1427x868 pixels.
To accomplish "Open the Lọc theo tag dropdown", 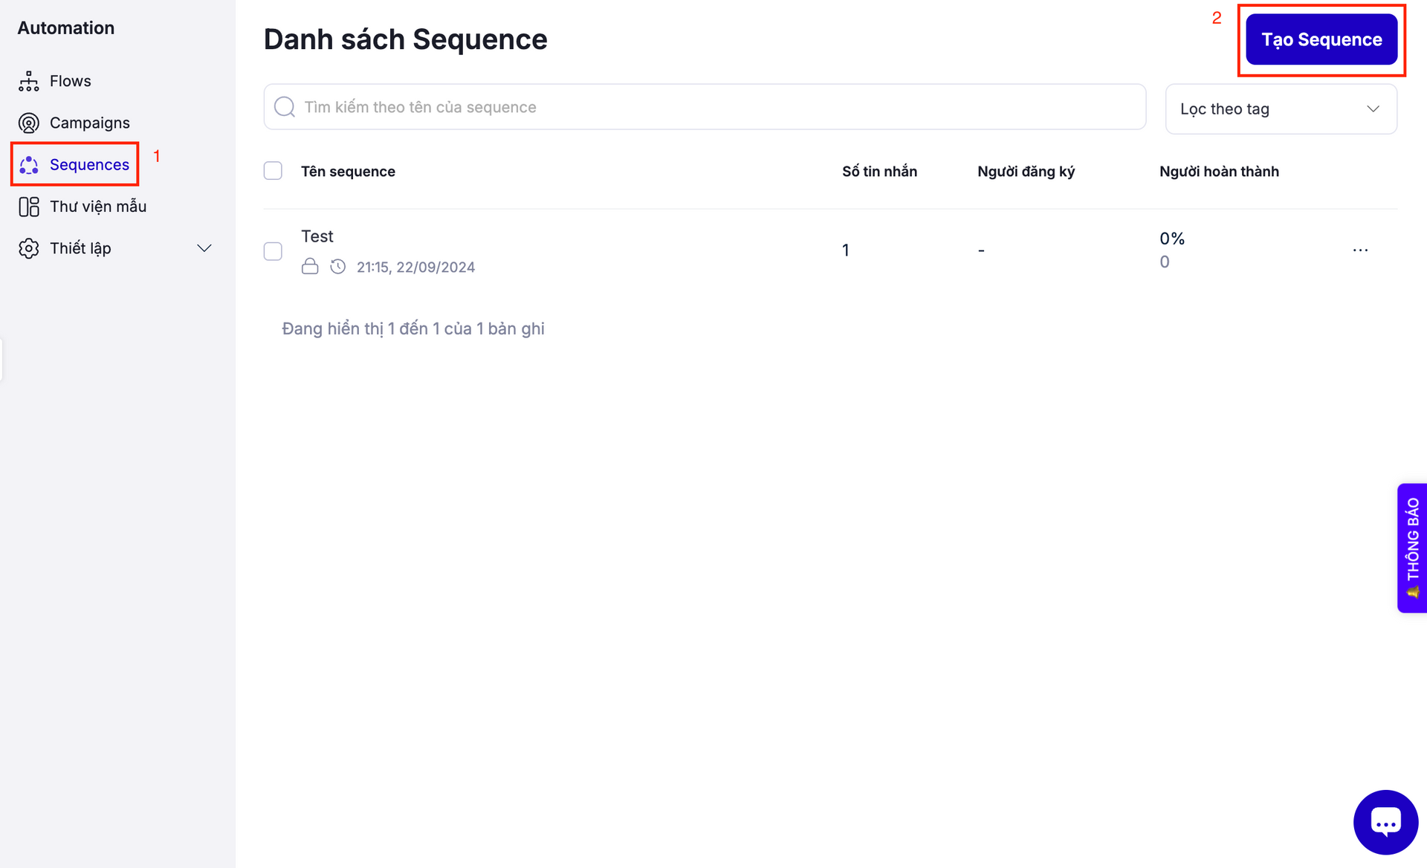I will (1281, 109).
